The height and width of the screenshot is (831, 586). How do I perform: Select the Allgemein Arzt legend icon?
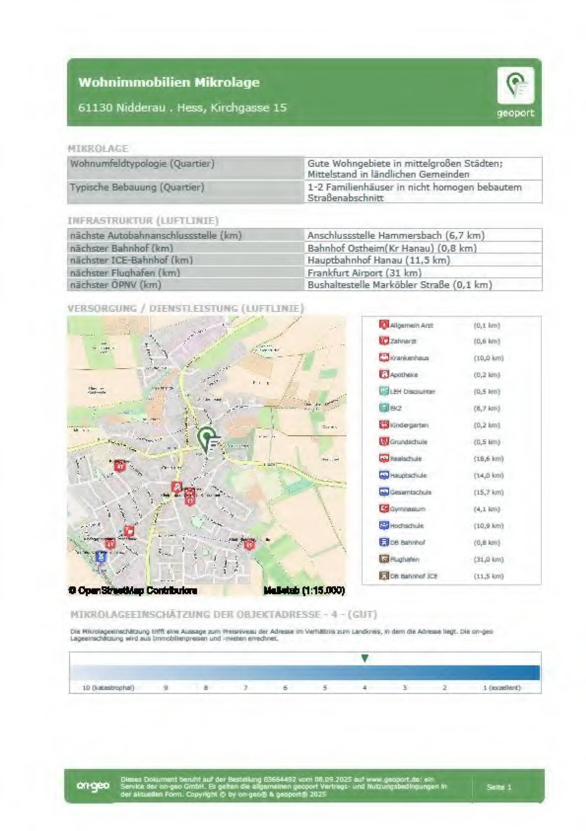coord(384,325)
